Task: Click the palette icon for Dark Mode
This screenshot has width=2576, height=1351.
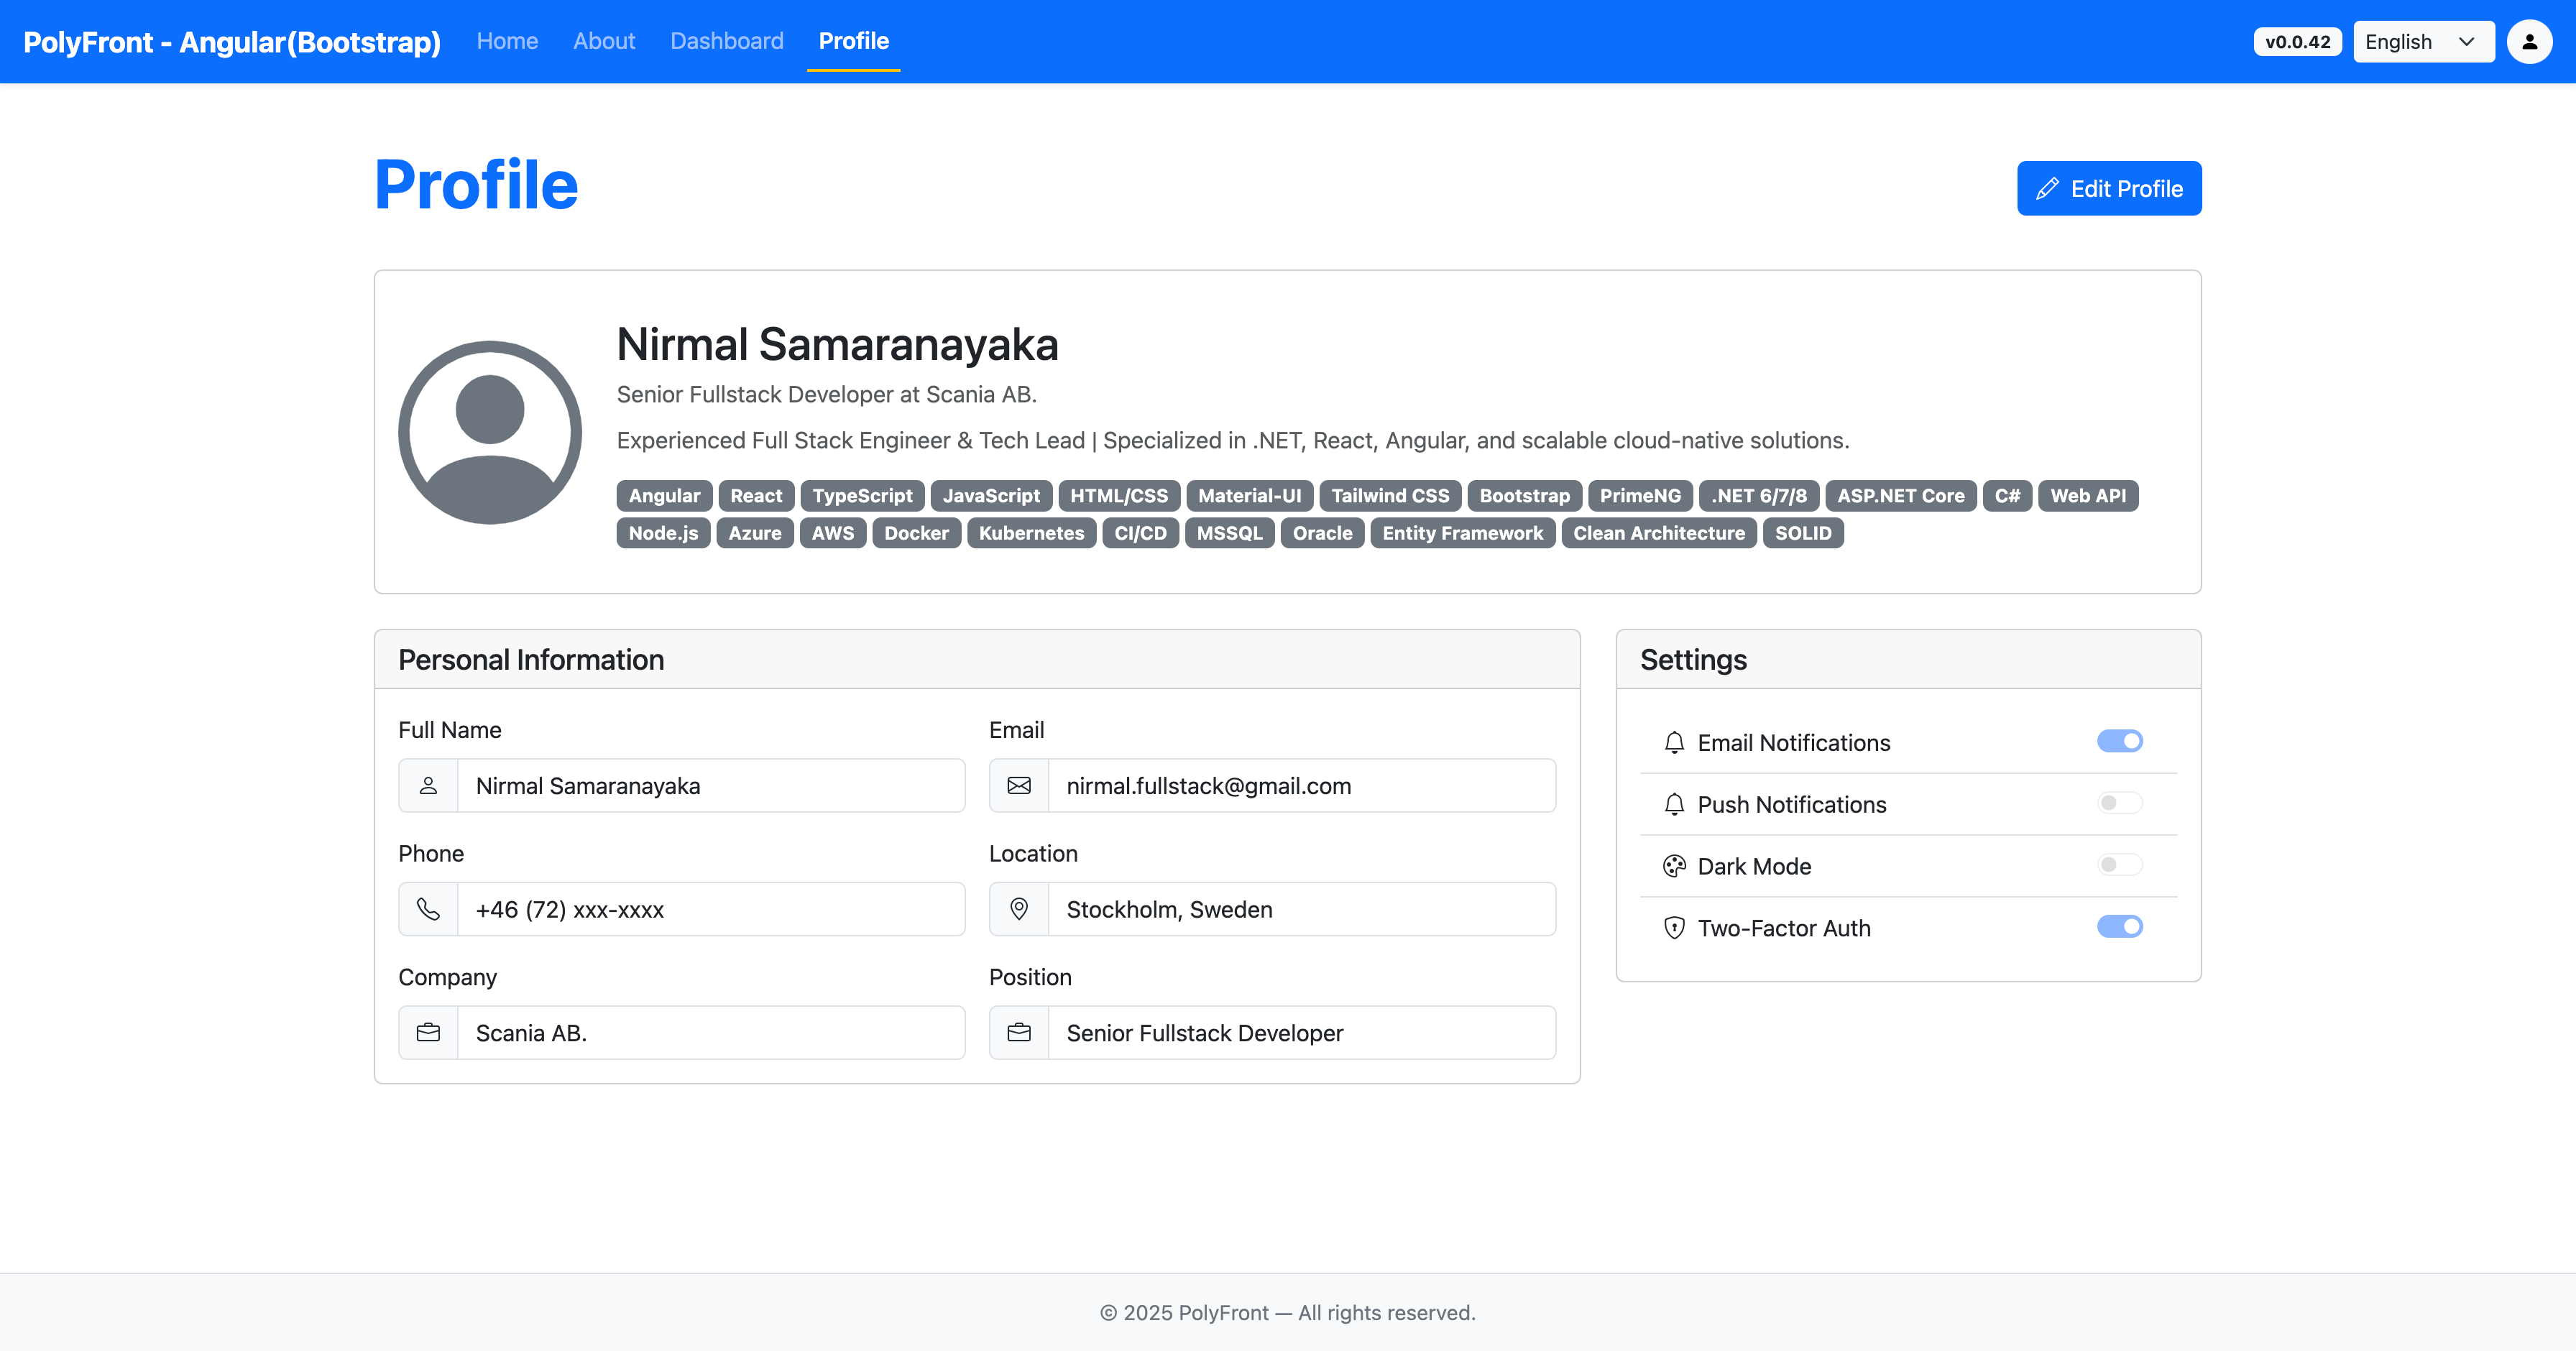Action: point(1674,866)
